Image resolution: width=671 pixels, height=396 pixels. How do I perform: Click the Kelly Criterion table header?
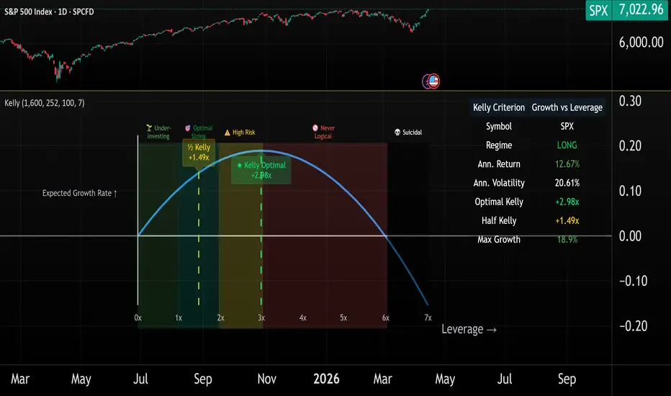498,107
